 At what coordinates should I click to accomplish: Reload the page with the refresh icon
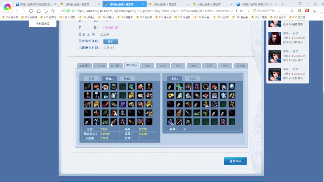click(31, 11)
